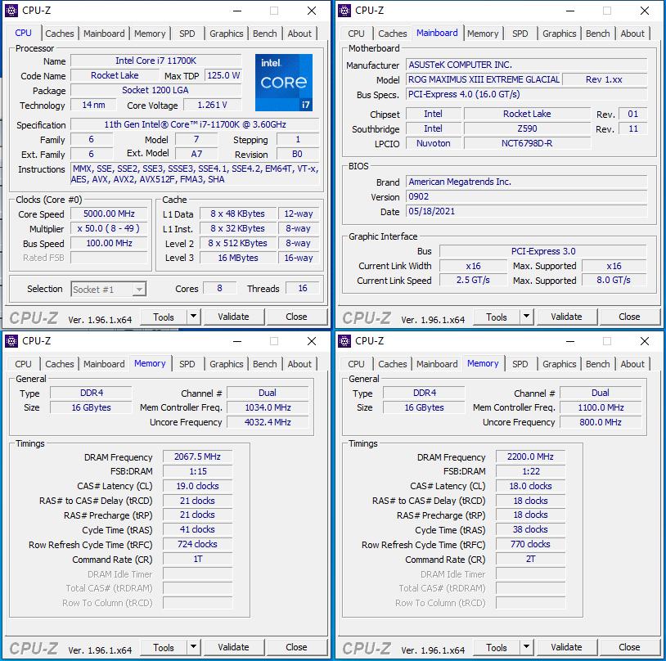The image size is (666, 661).
Task: Expand Tools dropdown arrow in CPU tab window
Action: click(193, 317)
